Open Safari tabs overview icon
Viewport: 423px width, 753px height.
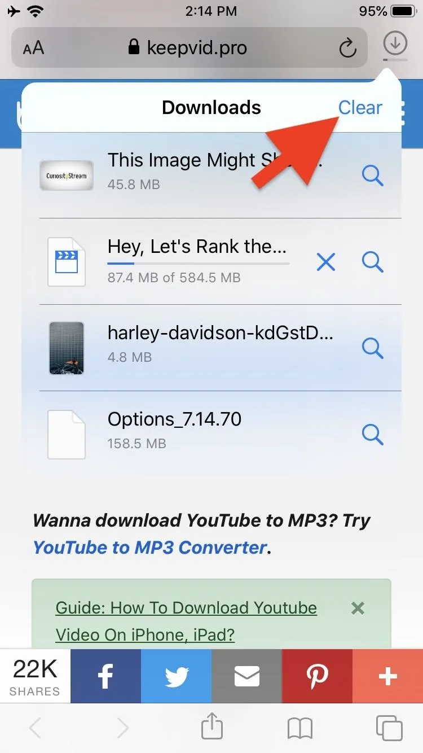[389, 728]
